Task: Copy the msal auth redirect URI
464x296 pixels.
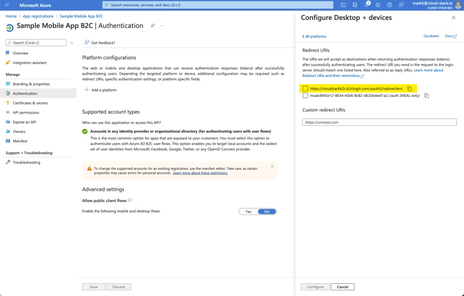Action: pos(427,95)
